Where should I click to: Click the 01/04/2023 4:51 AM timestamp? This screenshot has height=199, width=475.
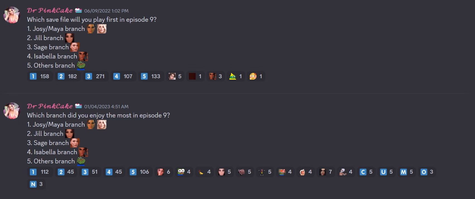coord(106,107)
